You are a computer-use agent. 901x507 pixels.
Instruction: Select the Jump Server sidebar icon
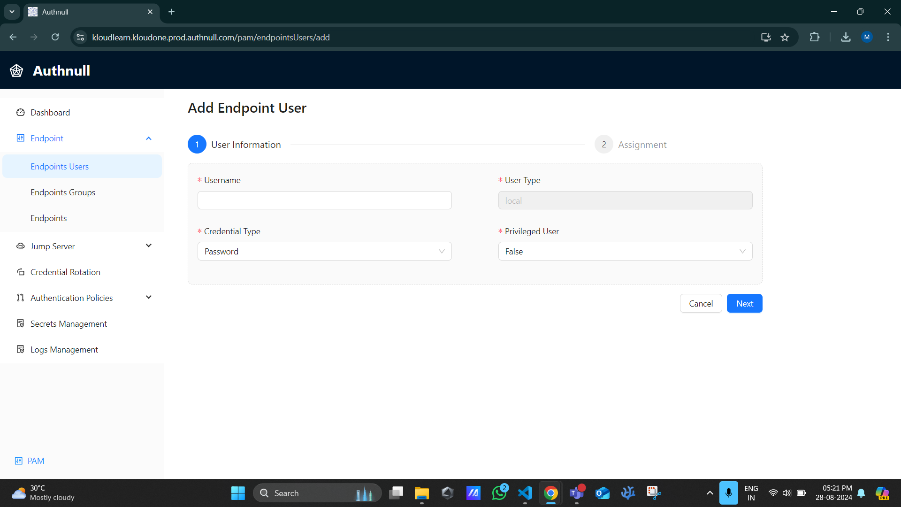(x=20, y=246)
